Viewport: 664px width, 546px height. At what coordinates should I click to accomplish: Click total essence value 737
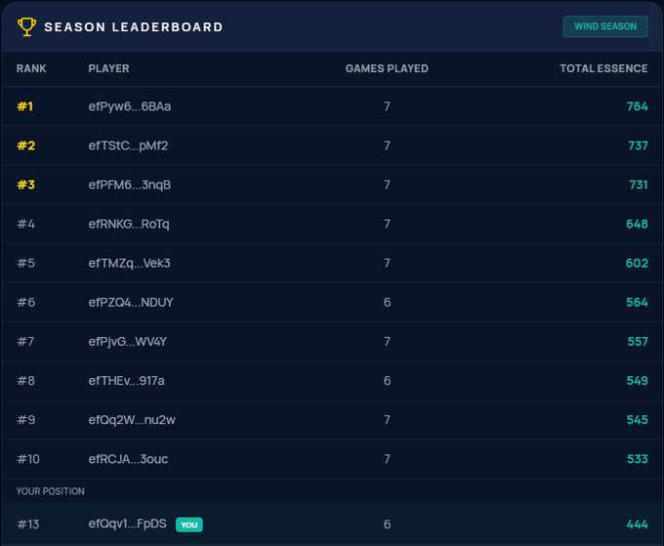point(638,146)
